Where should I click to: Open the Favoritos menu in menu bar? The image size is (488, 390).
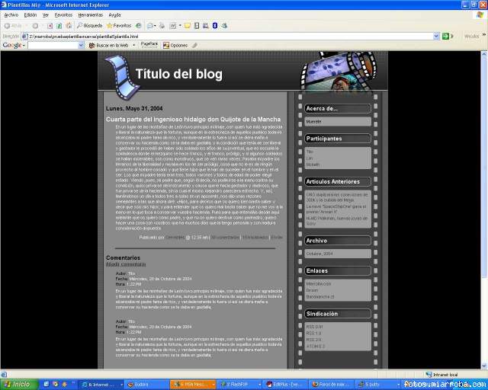pyautogui.click(x=63, y=15)
